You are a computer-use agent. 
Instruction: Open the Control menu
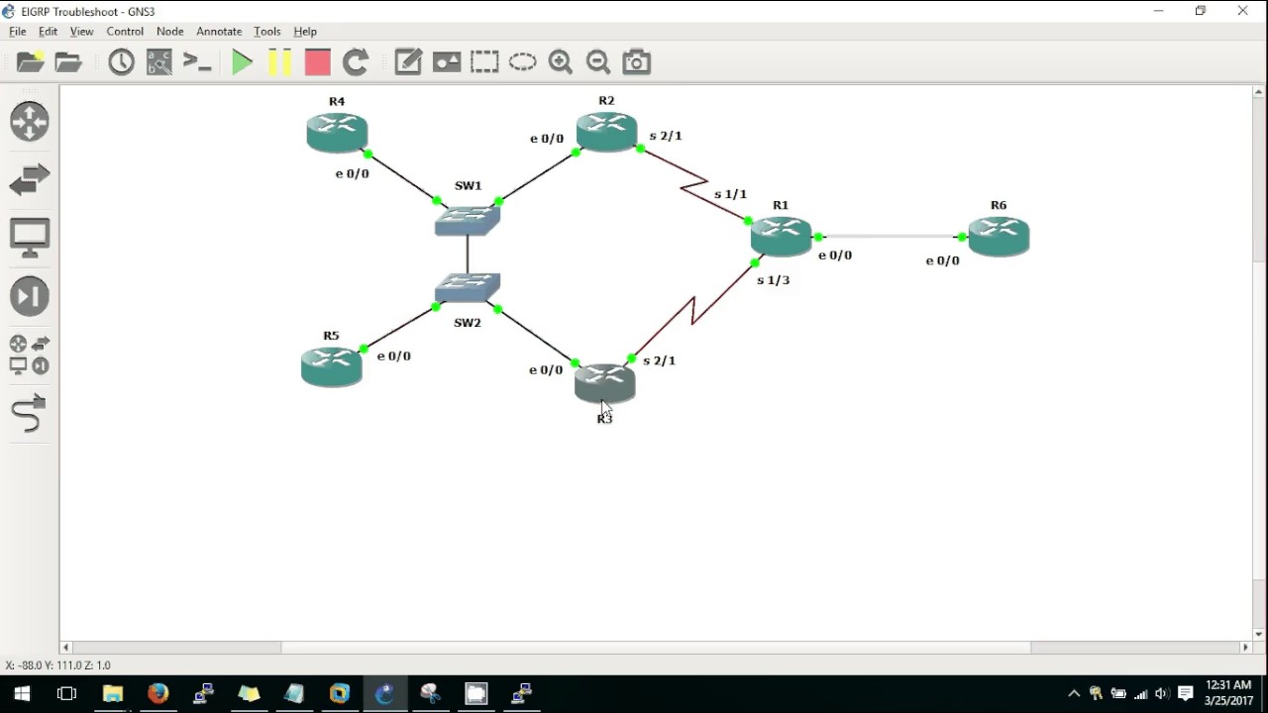[x=125, y=32]
